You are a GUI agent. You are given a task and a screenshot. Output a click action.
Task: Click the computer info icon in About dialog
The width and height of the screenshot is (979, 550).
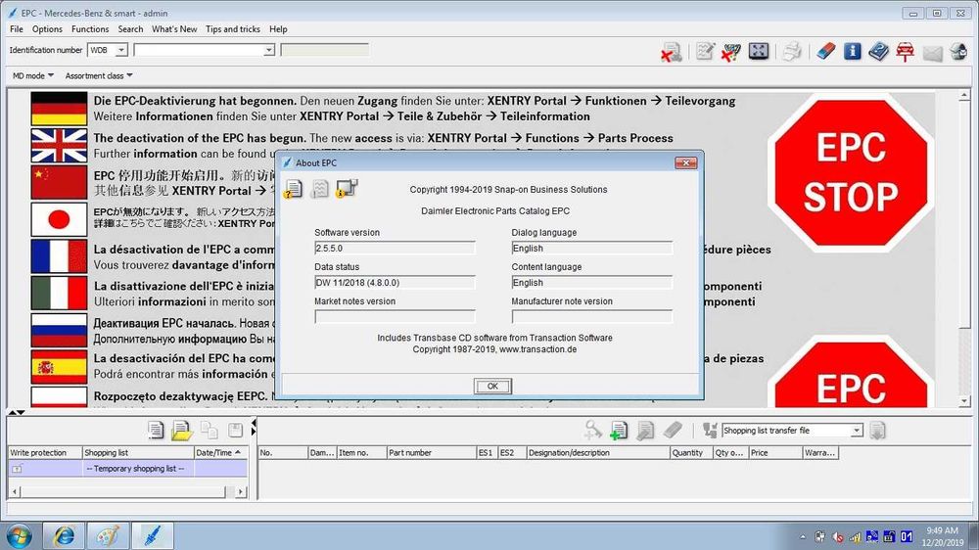[346, 189]
